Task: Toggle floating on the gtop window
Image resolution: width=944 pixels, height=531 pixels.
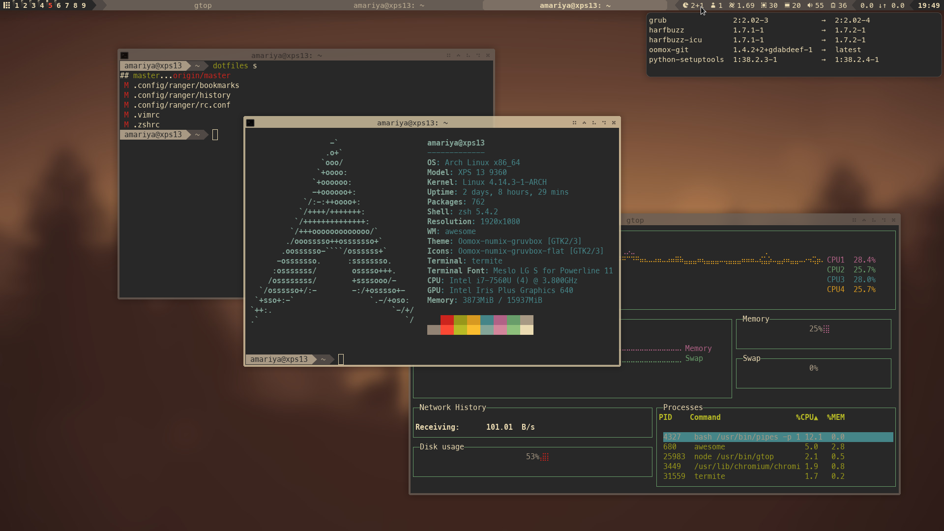Action: (x=854, y=220)
